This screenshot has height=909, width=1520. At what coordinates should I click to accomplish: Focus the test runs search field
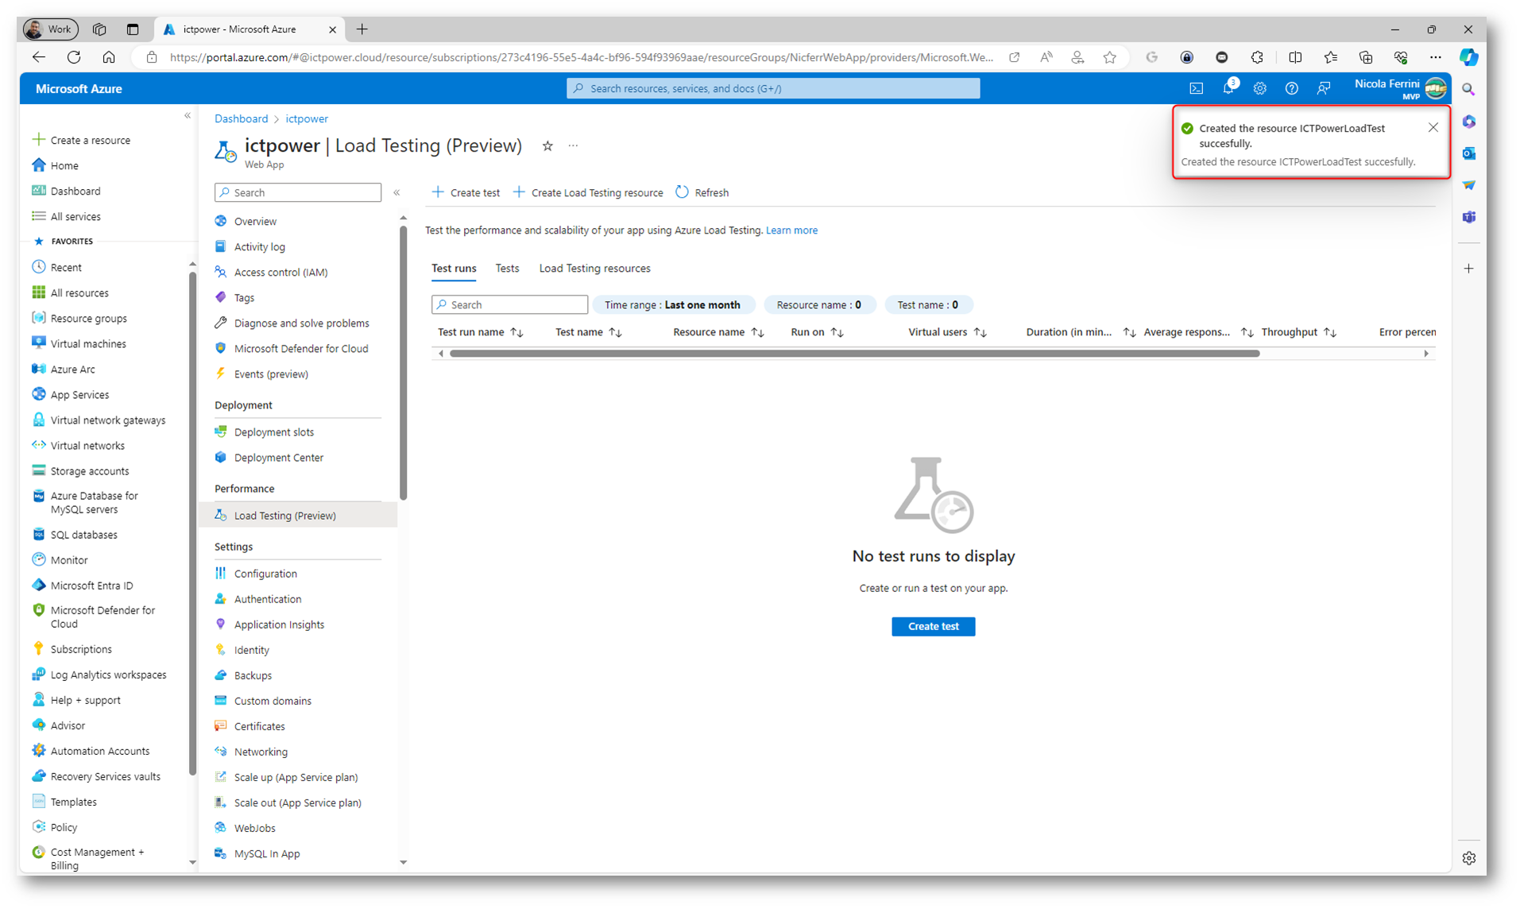509,305
